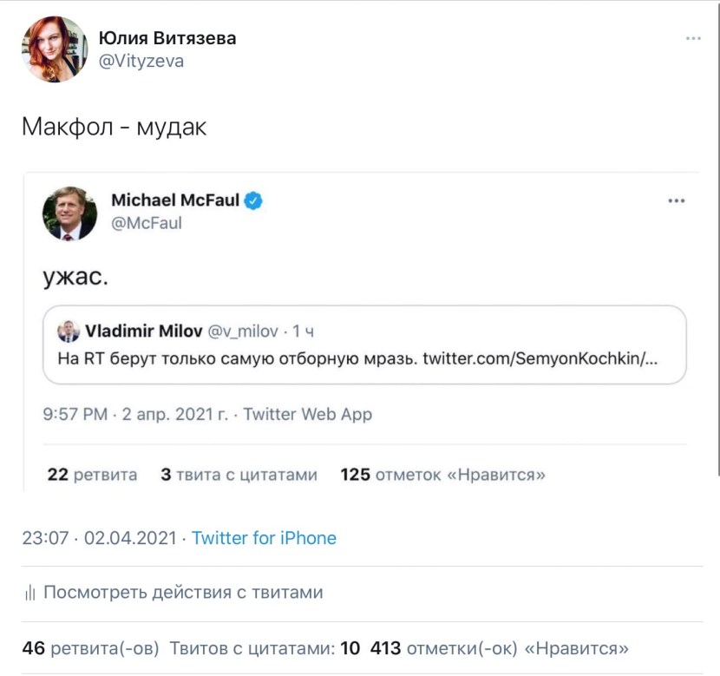
Task: Open the Twitter for iPhone source link
Action: (x=264, y=538)
